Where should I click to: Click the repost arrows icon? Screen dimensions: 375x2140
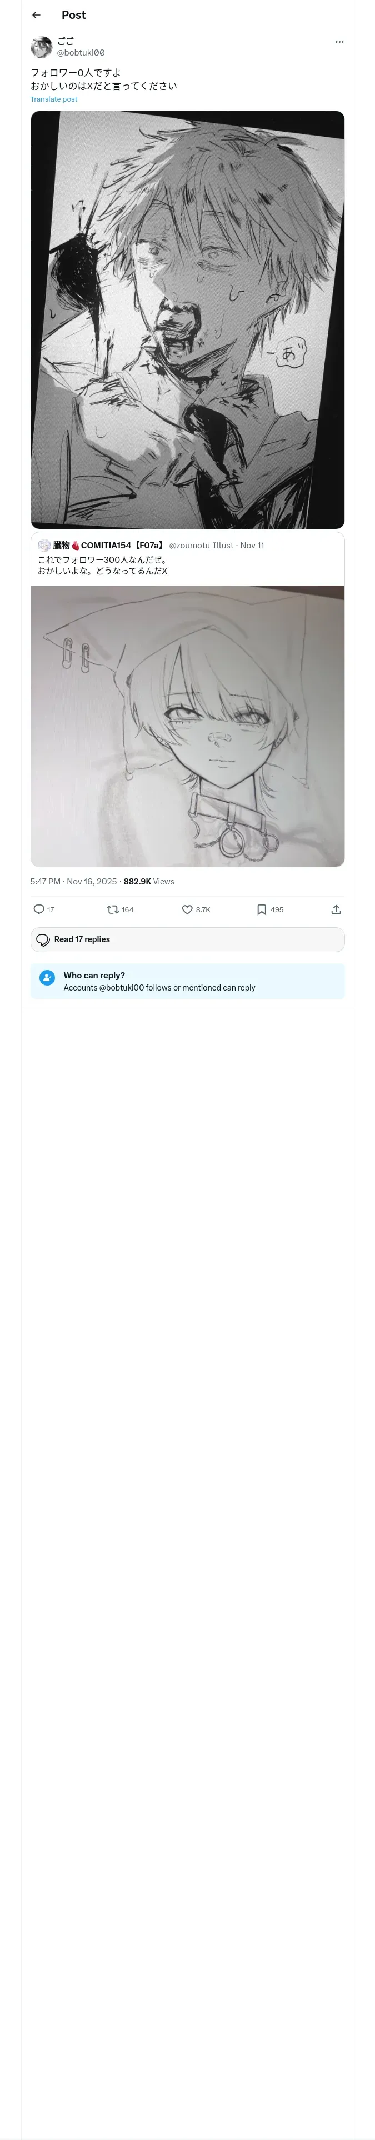(112, 909)
